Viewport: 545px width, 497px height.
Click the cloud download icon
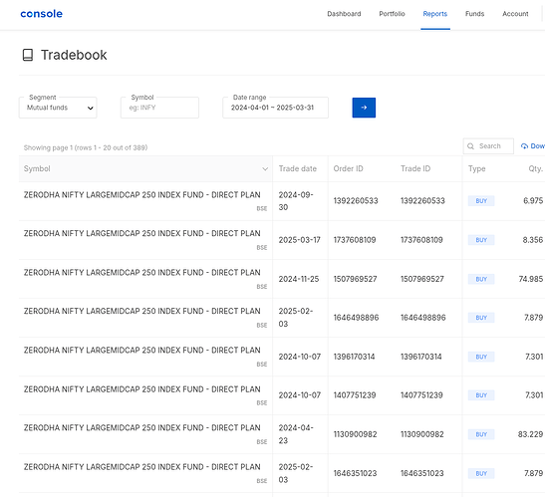tap(524, 146)
